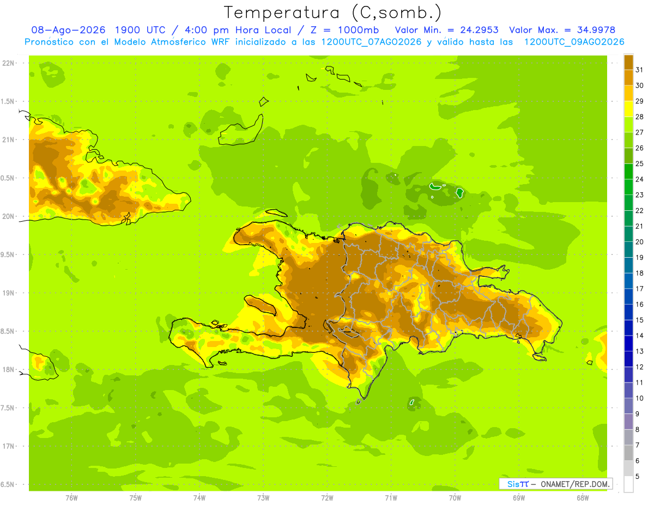Screen dimensions: 654x505
Task: Click the colorbar label '28'
Action: point(639,117)
